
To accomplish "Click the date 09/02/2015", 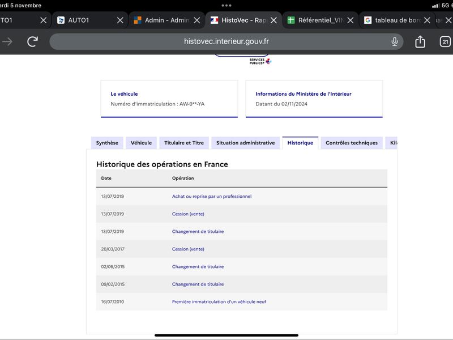I will (x=113, y=284).
